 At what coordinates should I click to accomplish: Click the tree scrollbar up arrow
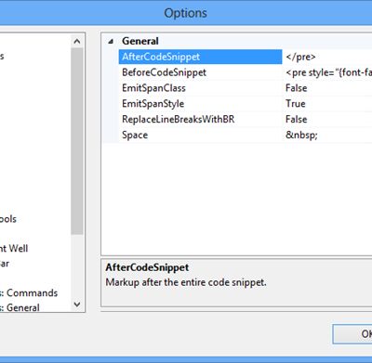[x=77, y=41]
